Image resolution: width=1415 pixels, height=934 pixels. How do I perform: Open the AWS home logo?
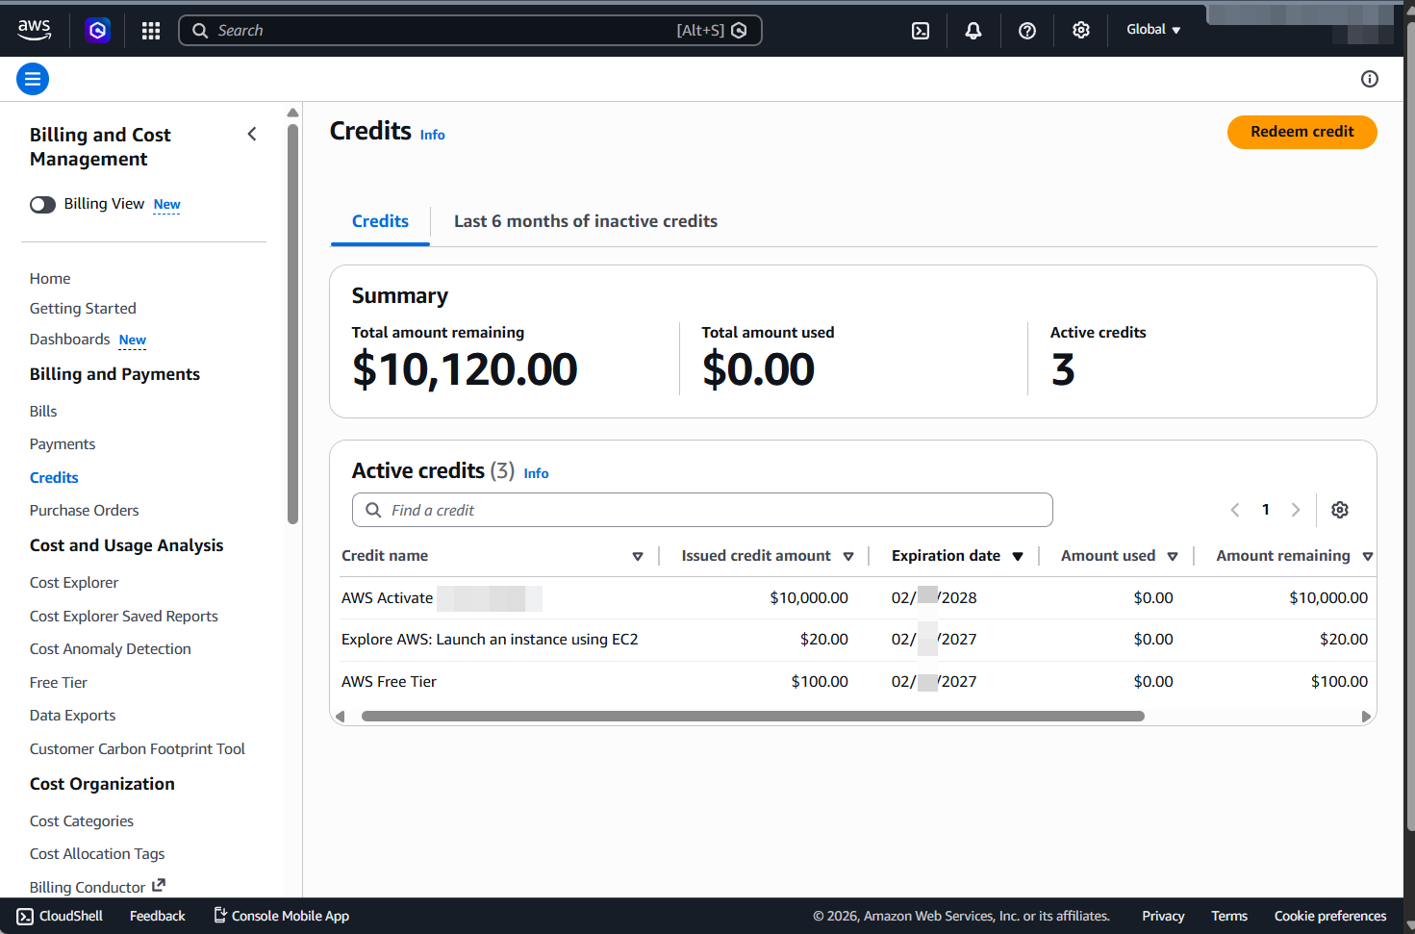pos(35,30)
